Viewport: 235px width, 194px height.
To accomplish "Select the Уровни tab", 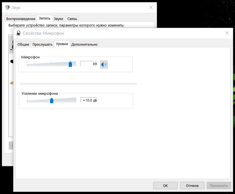I will (x=62, y=44).
